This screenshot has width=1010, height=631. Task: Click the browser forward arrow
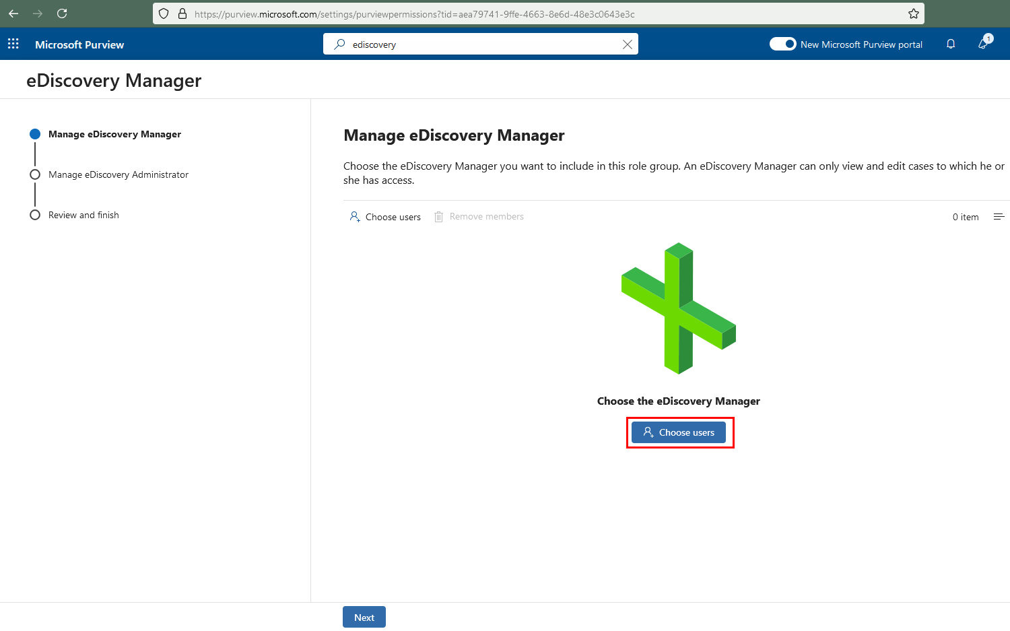tap(38, 13)
